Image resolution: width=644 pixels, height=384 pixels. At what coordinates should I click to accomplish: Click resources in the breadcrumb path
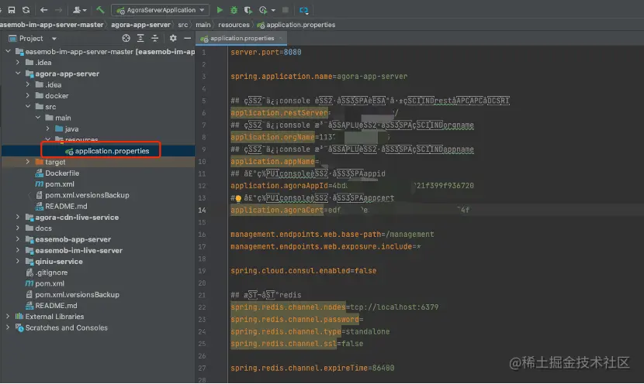[234, 25]
